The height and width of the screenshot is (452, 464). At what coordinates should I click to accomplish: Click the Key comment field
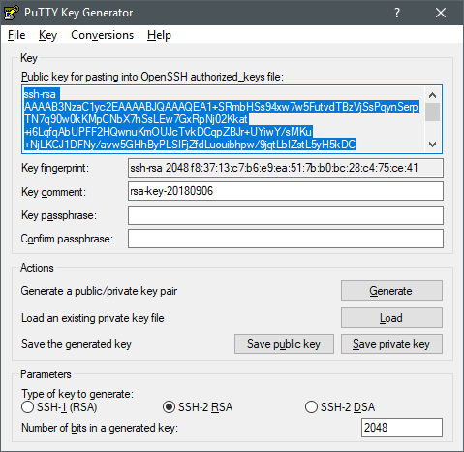(x=286, y=191)
